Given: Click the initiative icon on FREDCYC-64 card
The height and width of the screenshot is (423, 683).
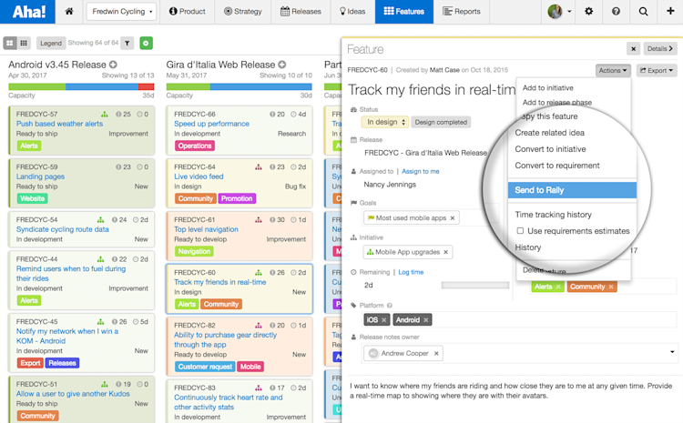Looking at the screenshot, I should pyautogui.click(x=259, y=166).
